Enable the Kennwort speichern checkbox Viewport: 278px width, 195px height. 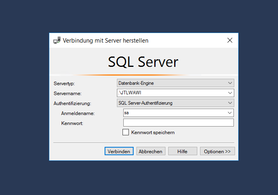coord(126,132)
